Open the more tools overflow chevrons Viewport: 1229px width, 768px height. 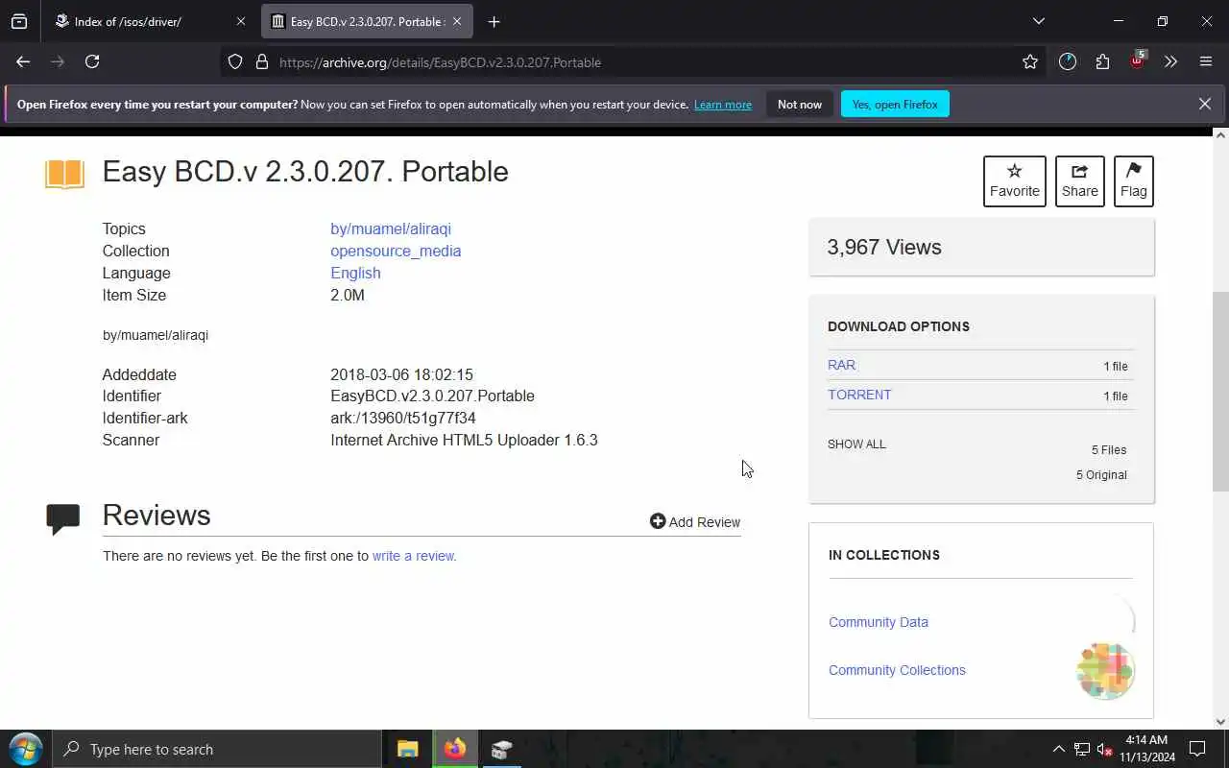tap(1170, 61)
